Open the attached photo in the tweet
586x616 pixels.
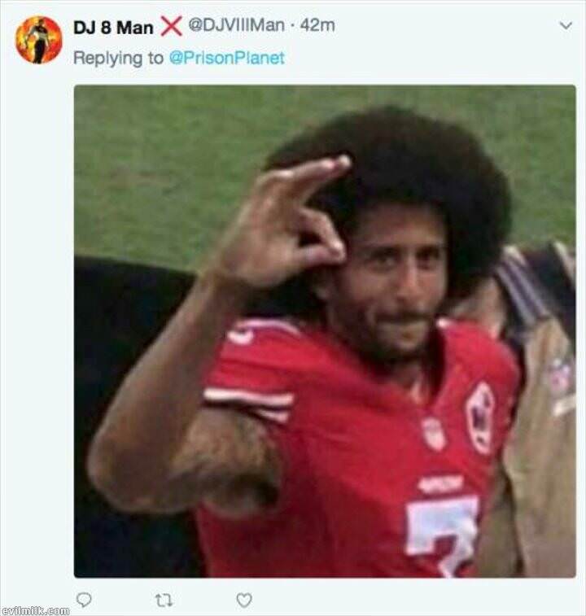[325, 331]
